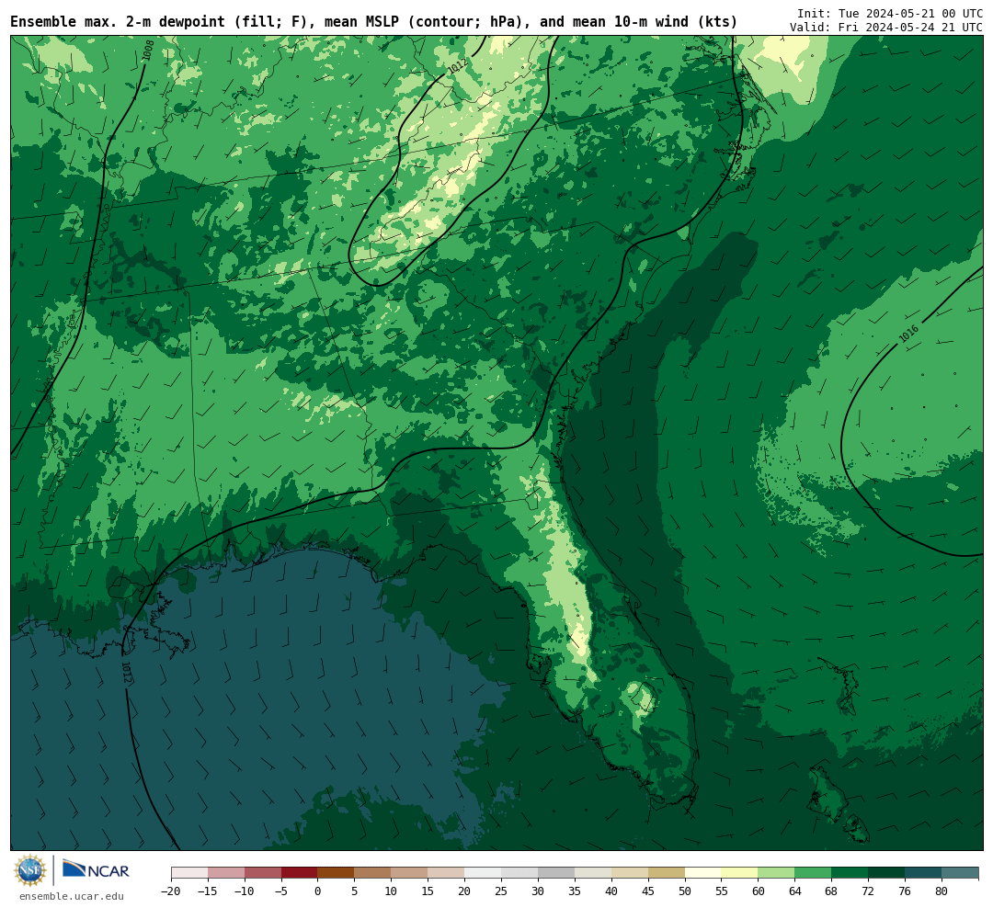Pick the 10 to 15 tan swatch
993x908 pixels.
coord(410,873)
